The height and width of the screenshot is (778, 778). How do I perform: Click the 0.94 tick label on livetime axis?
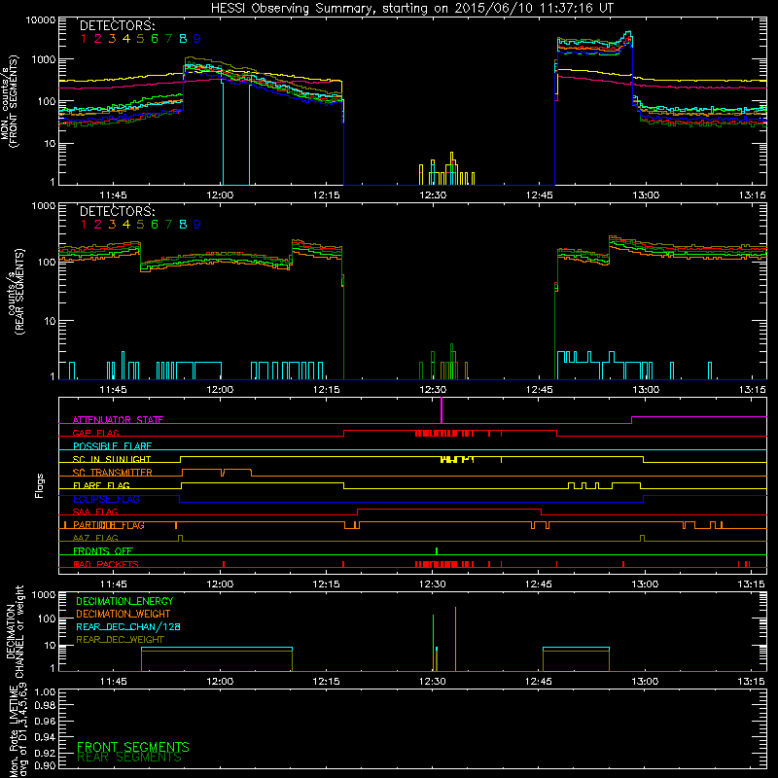45,736
